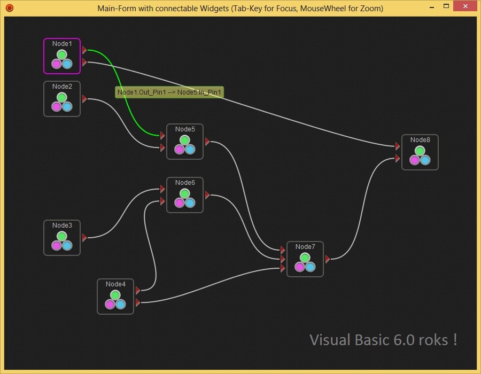The width and height of the screenshot is (481, 374).
Task: Toggle selection of the Node8 widget
Action: 420,140
